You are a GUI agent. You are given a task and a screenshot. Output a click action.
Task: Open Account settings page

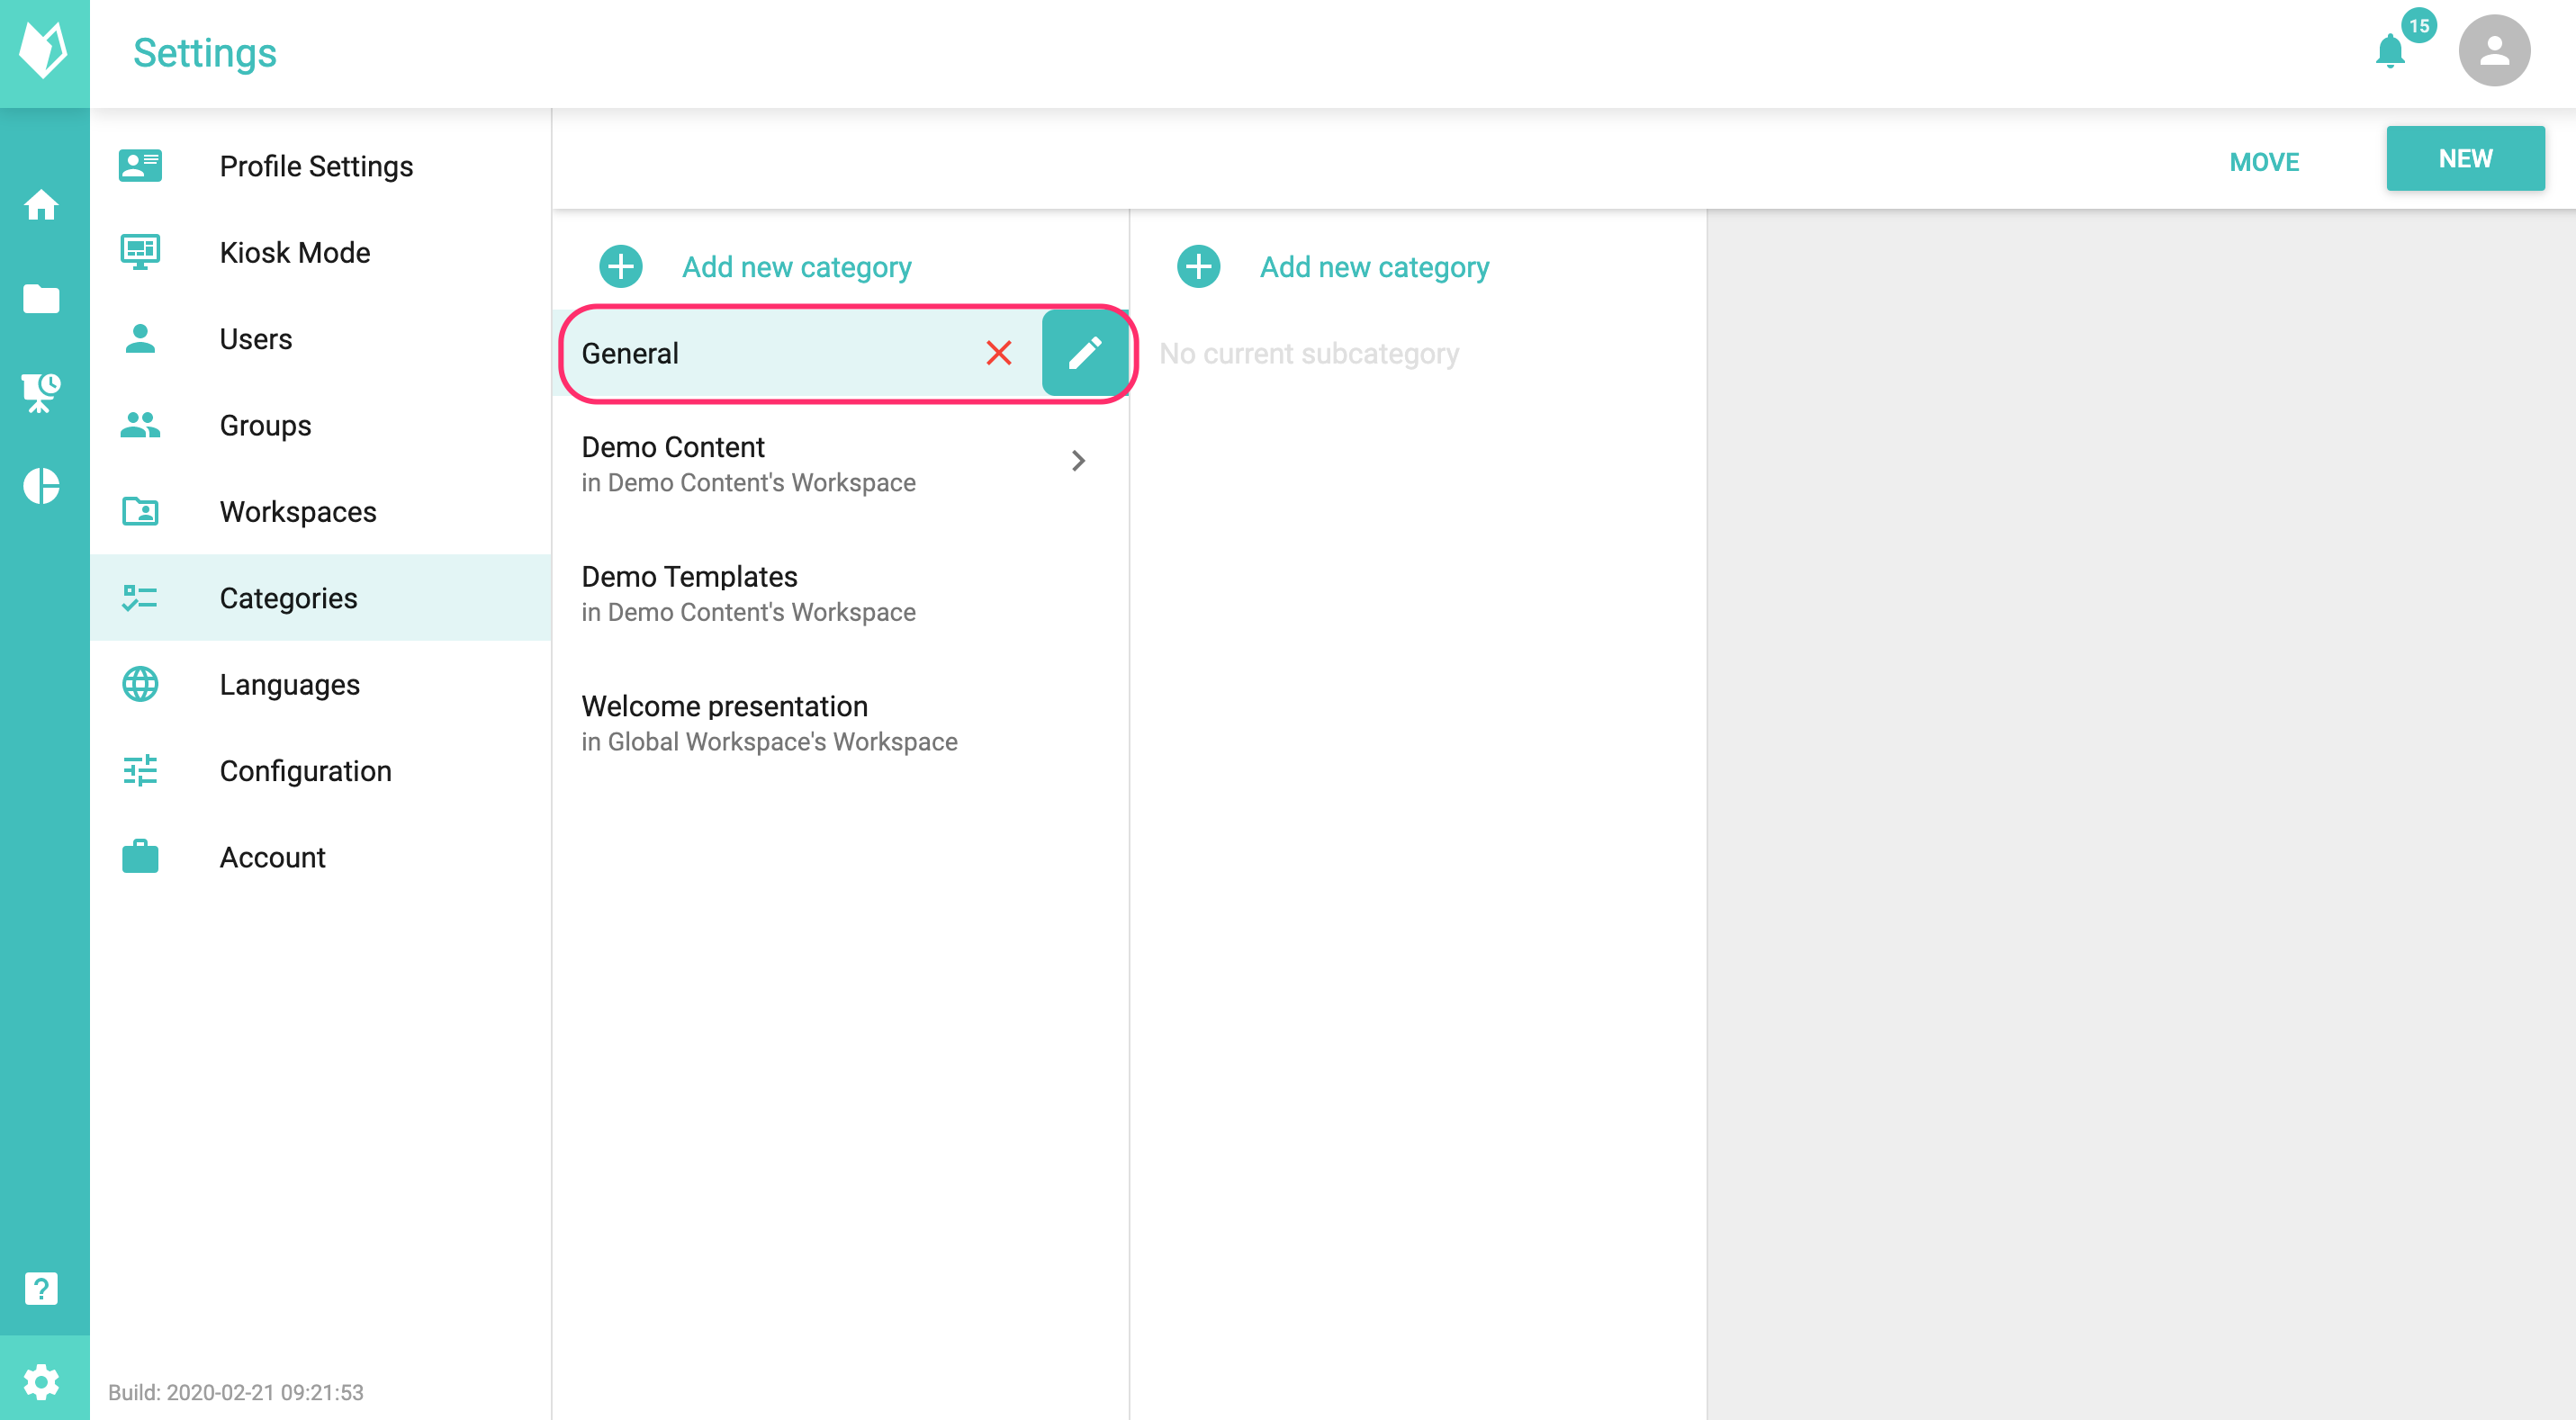click(320, 857)
